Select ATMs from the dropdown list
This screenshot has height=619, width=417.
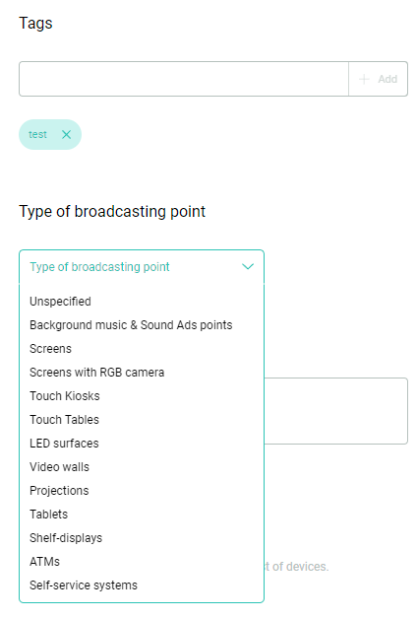point(44,562)
